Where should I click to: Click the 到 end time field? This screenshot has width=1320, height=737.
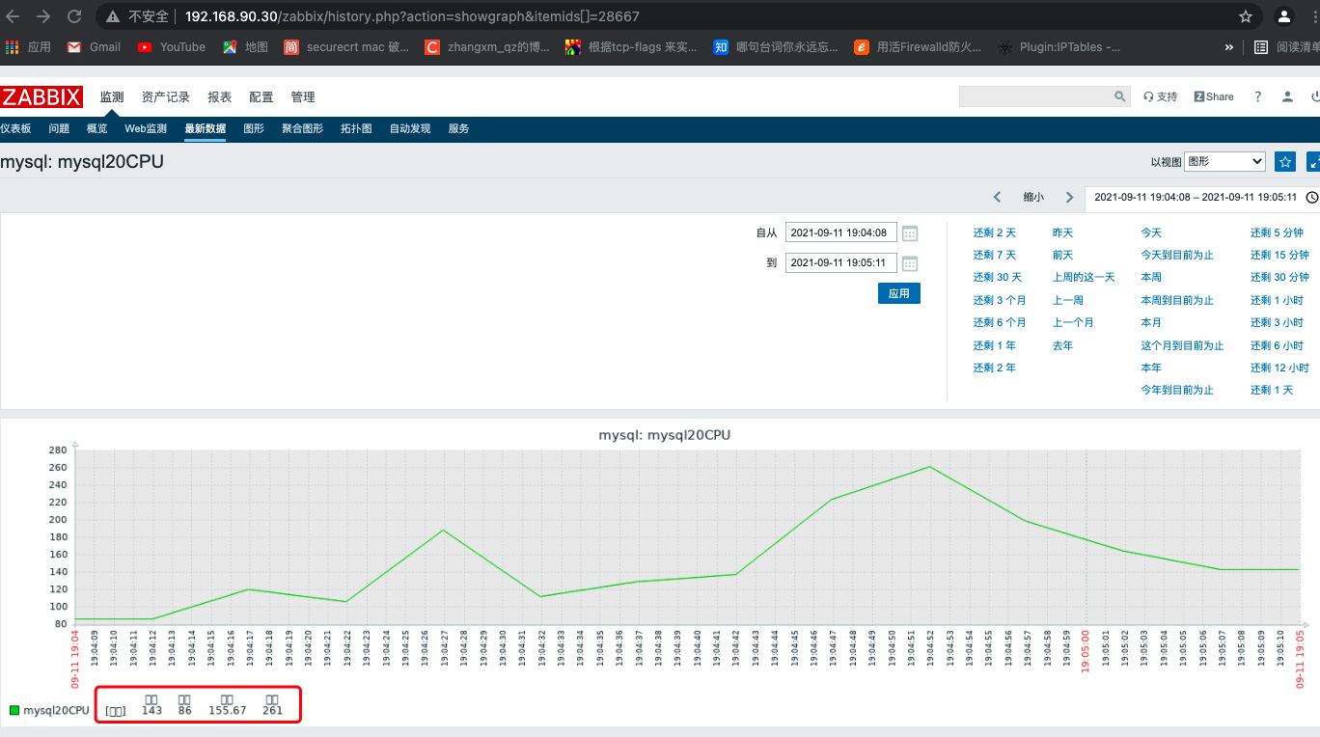[841, 263]
